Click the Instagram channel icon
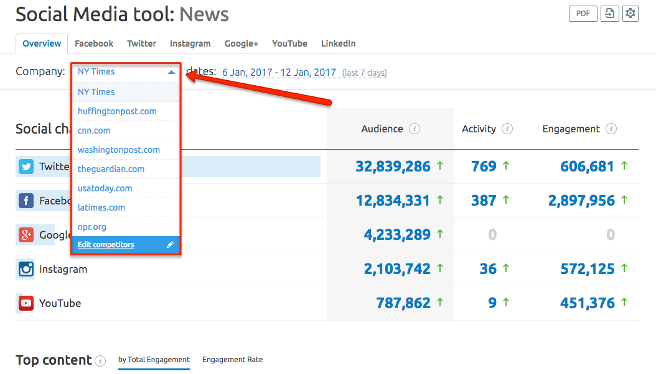 (x=26, y=269)
